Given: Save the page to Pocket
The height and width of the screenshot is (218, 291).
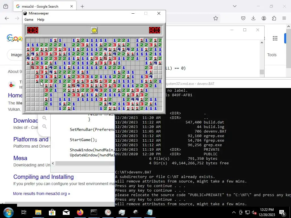Looking at the screenshot, I should pyautogui.click(x=243, y=18).
